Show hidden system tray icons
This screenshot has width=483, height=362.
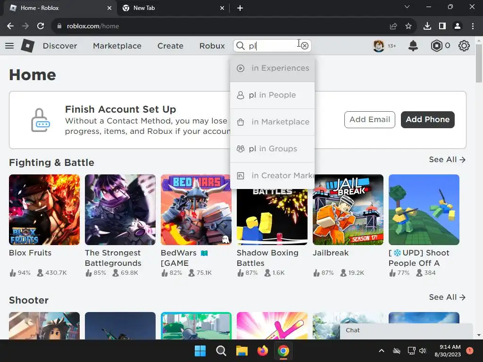(381, 351)
